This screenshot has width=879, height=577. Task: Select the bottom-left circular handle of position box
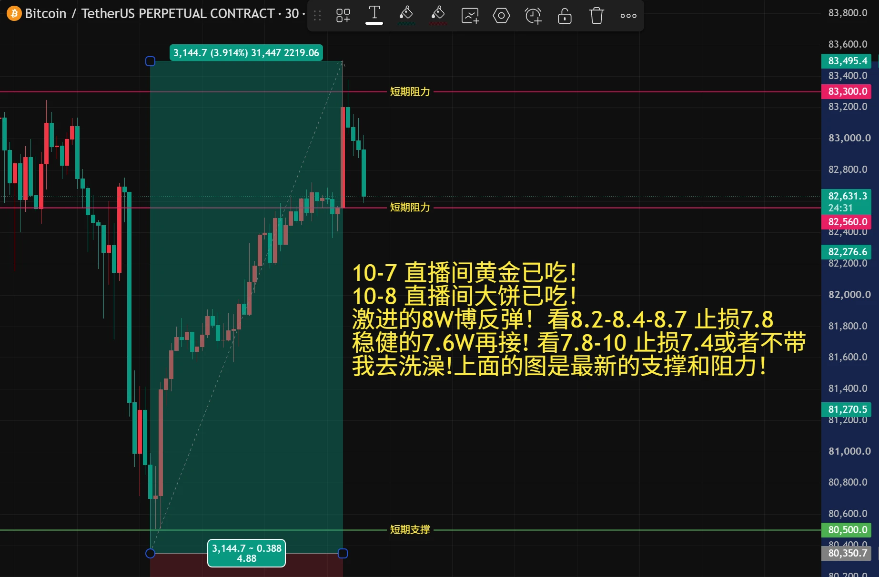pos(150,553)
